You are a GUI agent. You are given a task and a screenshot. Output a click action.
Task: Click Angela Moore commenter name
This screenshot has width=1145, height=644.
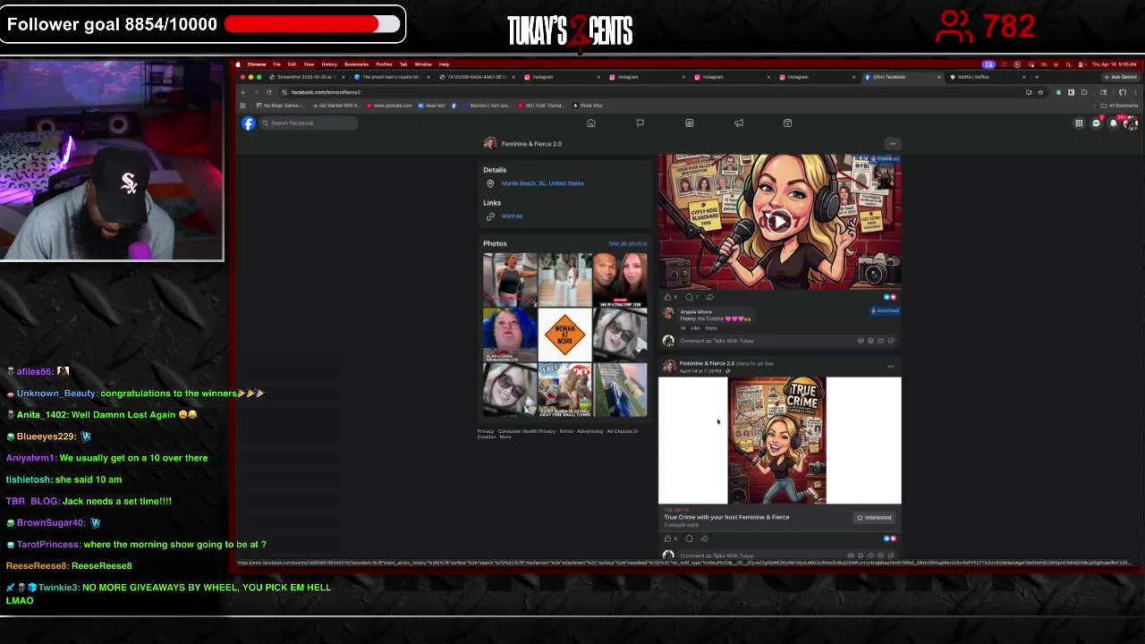pos(696,312)
